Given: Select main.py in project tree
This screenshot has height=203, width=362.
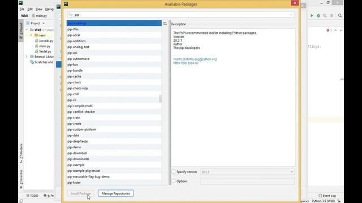Looking at the screenshot, I should click(x=42, y=46).
